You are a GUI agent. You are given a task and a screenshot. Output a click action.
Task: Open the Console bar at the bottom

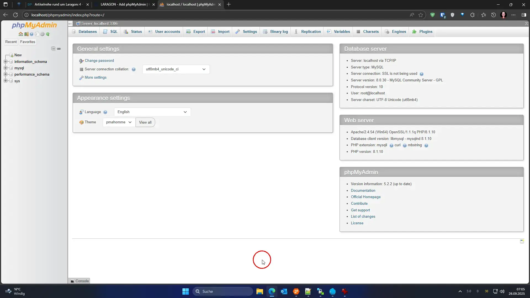79,281
